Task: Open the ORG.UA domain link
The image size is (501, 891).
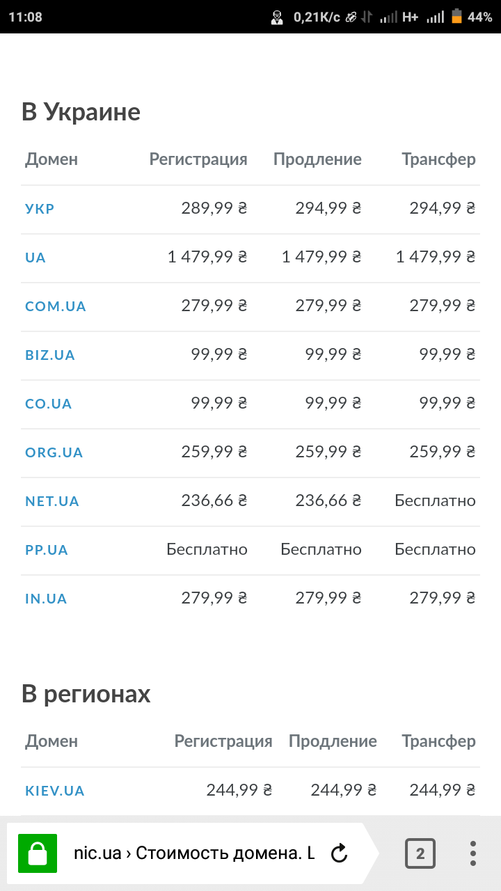Action: coord(54,452)
